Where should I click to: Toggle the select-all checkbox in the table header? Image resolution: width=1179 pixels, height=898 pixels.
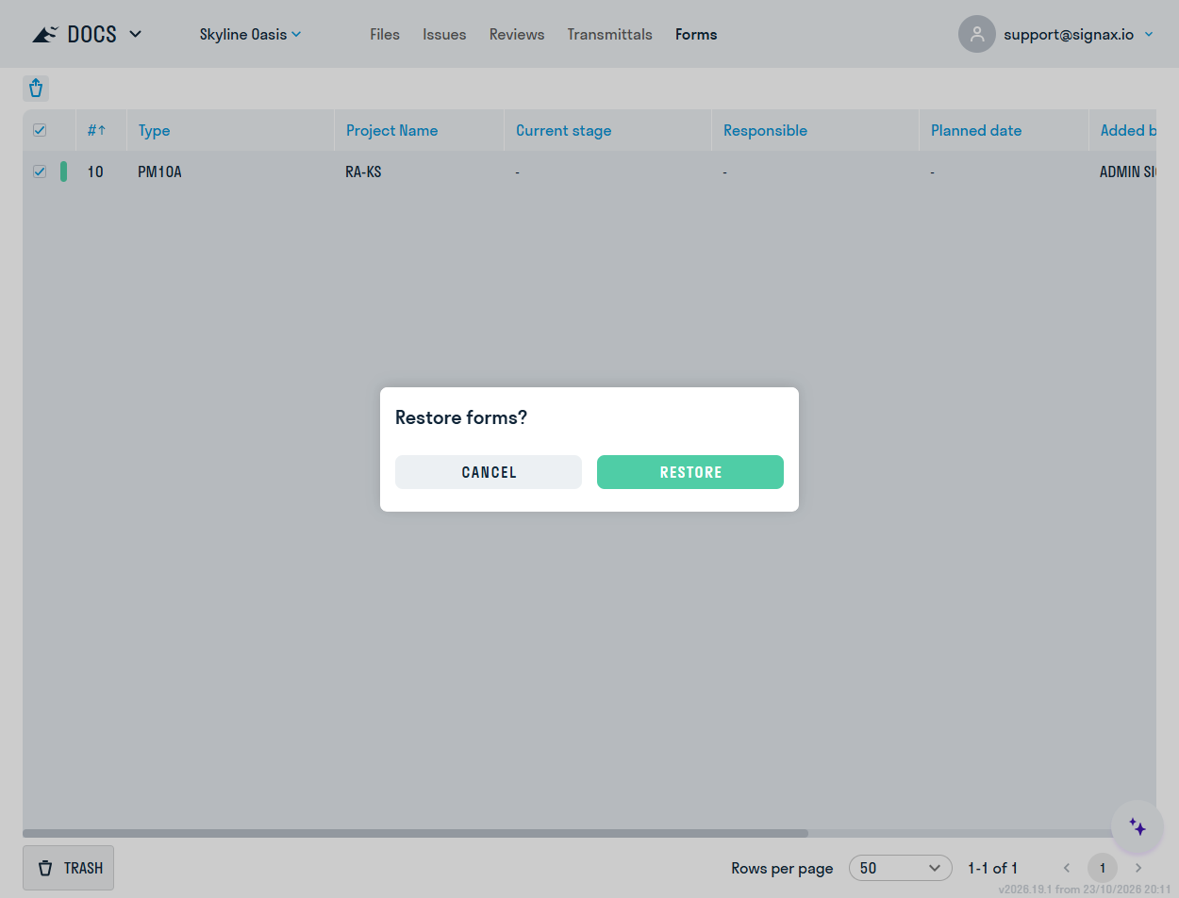click(x=40, y=130)
